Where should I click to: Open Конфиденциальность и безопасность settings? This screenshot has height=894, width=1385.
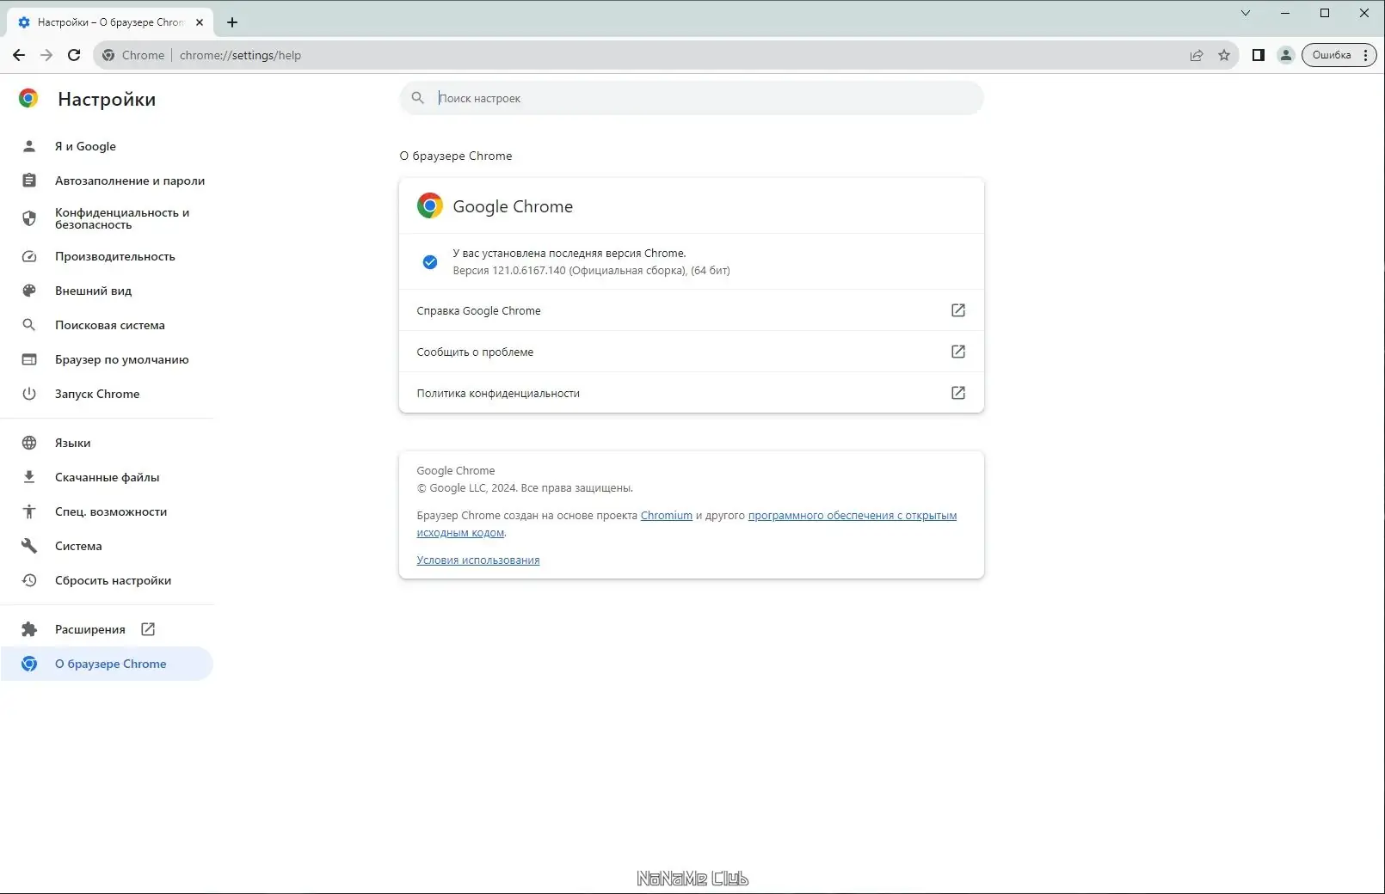[107, 218]
